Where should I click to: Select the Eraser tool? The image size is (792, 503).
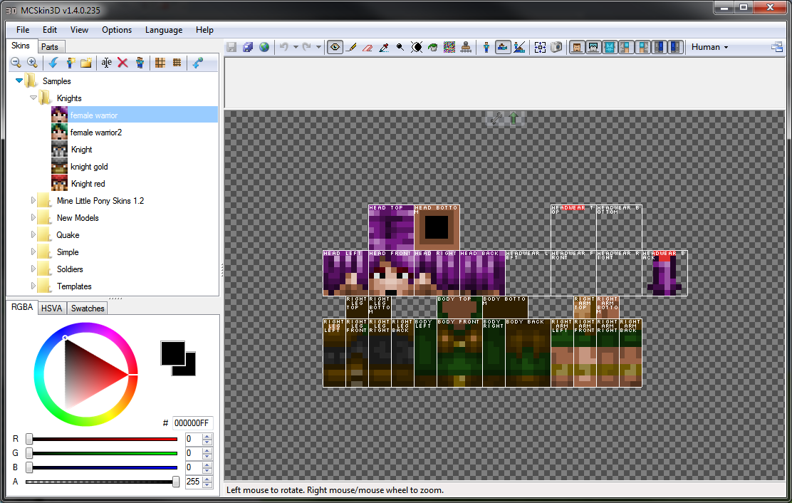[368, 48]
